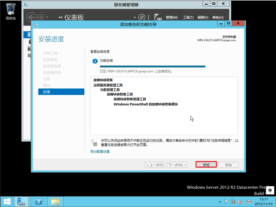Select the 服务器角色 step in the wizard sidebar
276x207 pixels.
tap(52, 72)
